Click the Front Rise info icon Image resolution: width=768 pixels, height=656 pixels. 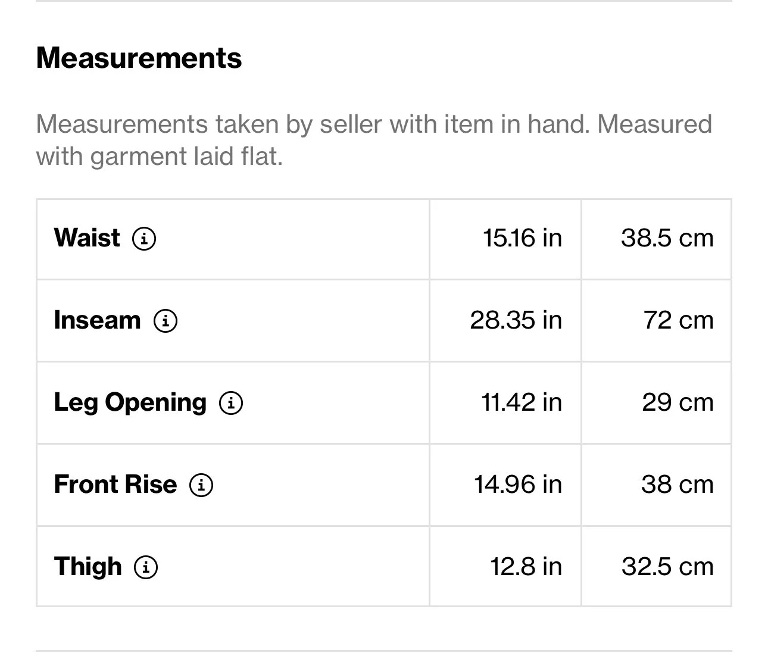201,485
